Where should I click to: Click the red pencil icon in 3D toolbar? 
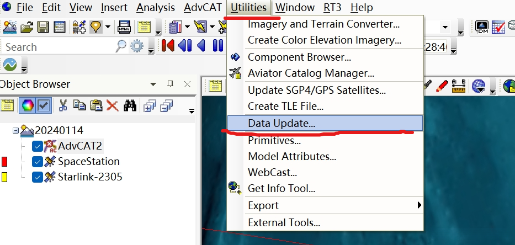(x=442, y=86)
